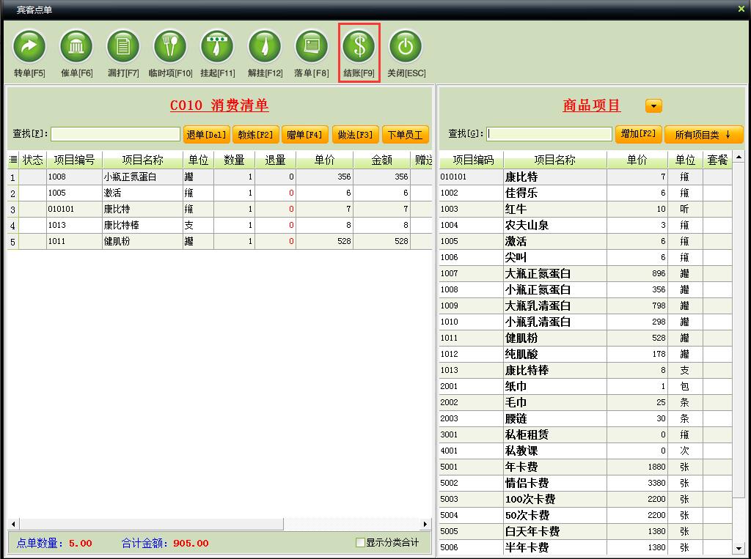Click the C010 消费清单 title link

[x=219, y=105]
